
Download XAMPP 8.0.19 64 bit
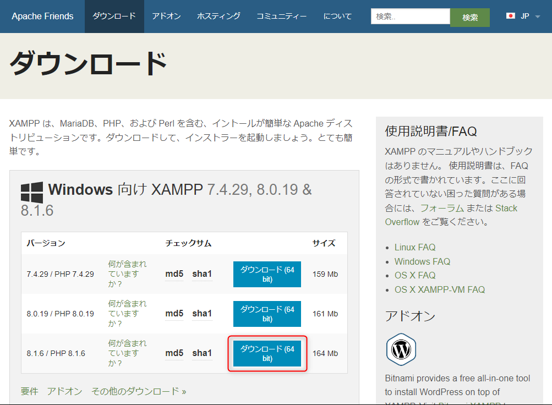click(267, 314)
